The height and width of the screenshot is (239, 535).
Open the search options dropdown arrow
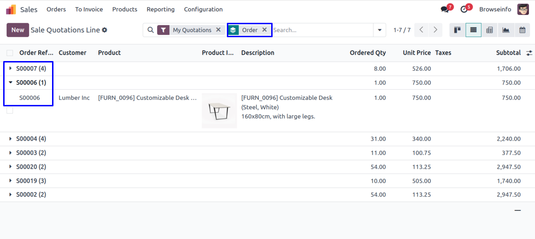pos(380,30)
